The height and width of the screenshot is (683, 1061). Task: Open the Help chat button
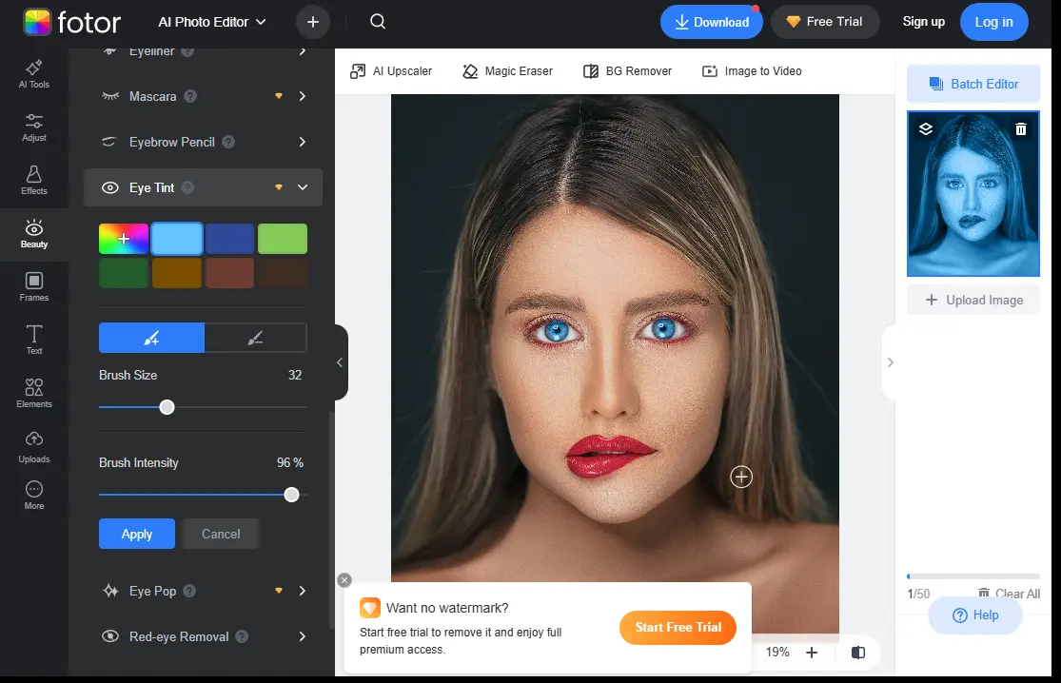point(975,615)
